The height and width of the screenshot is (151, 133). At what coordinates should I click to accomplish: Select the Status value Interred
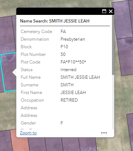pos(68,70)
